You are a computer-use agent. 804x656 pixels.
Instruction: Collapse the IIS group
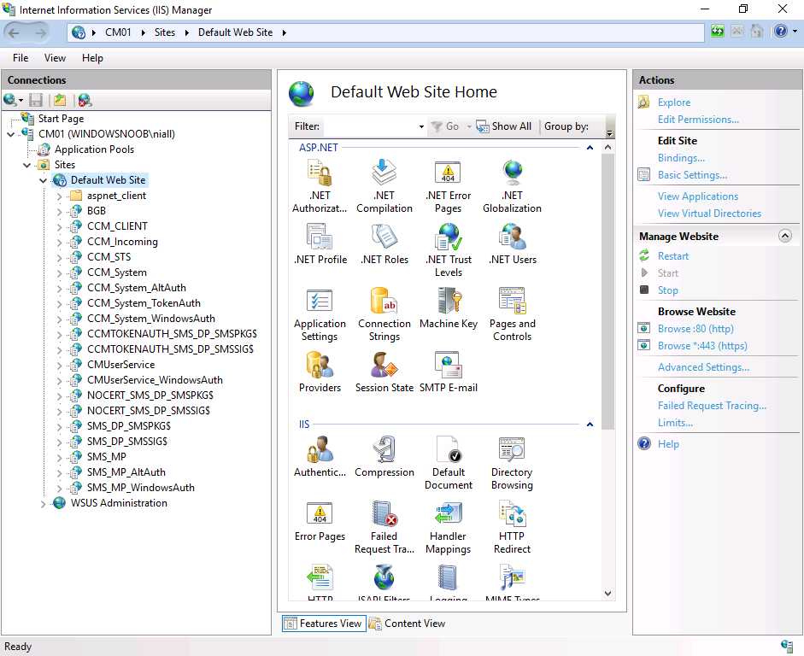tap(590, 425)
